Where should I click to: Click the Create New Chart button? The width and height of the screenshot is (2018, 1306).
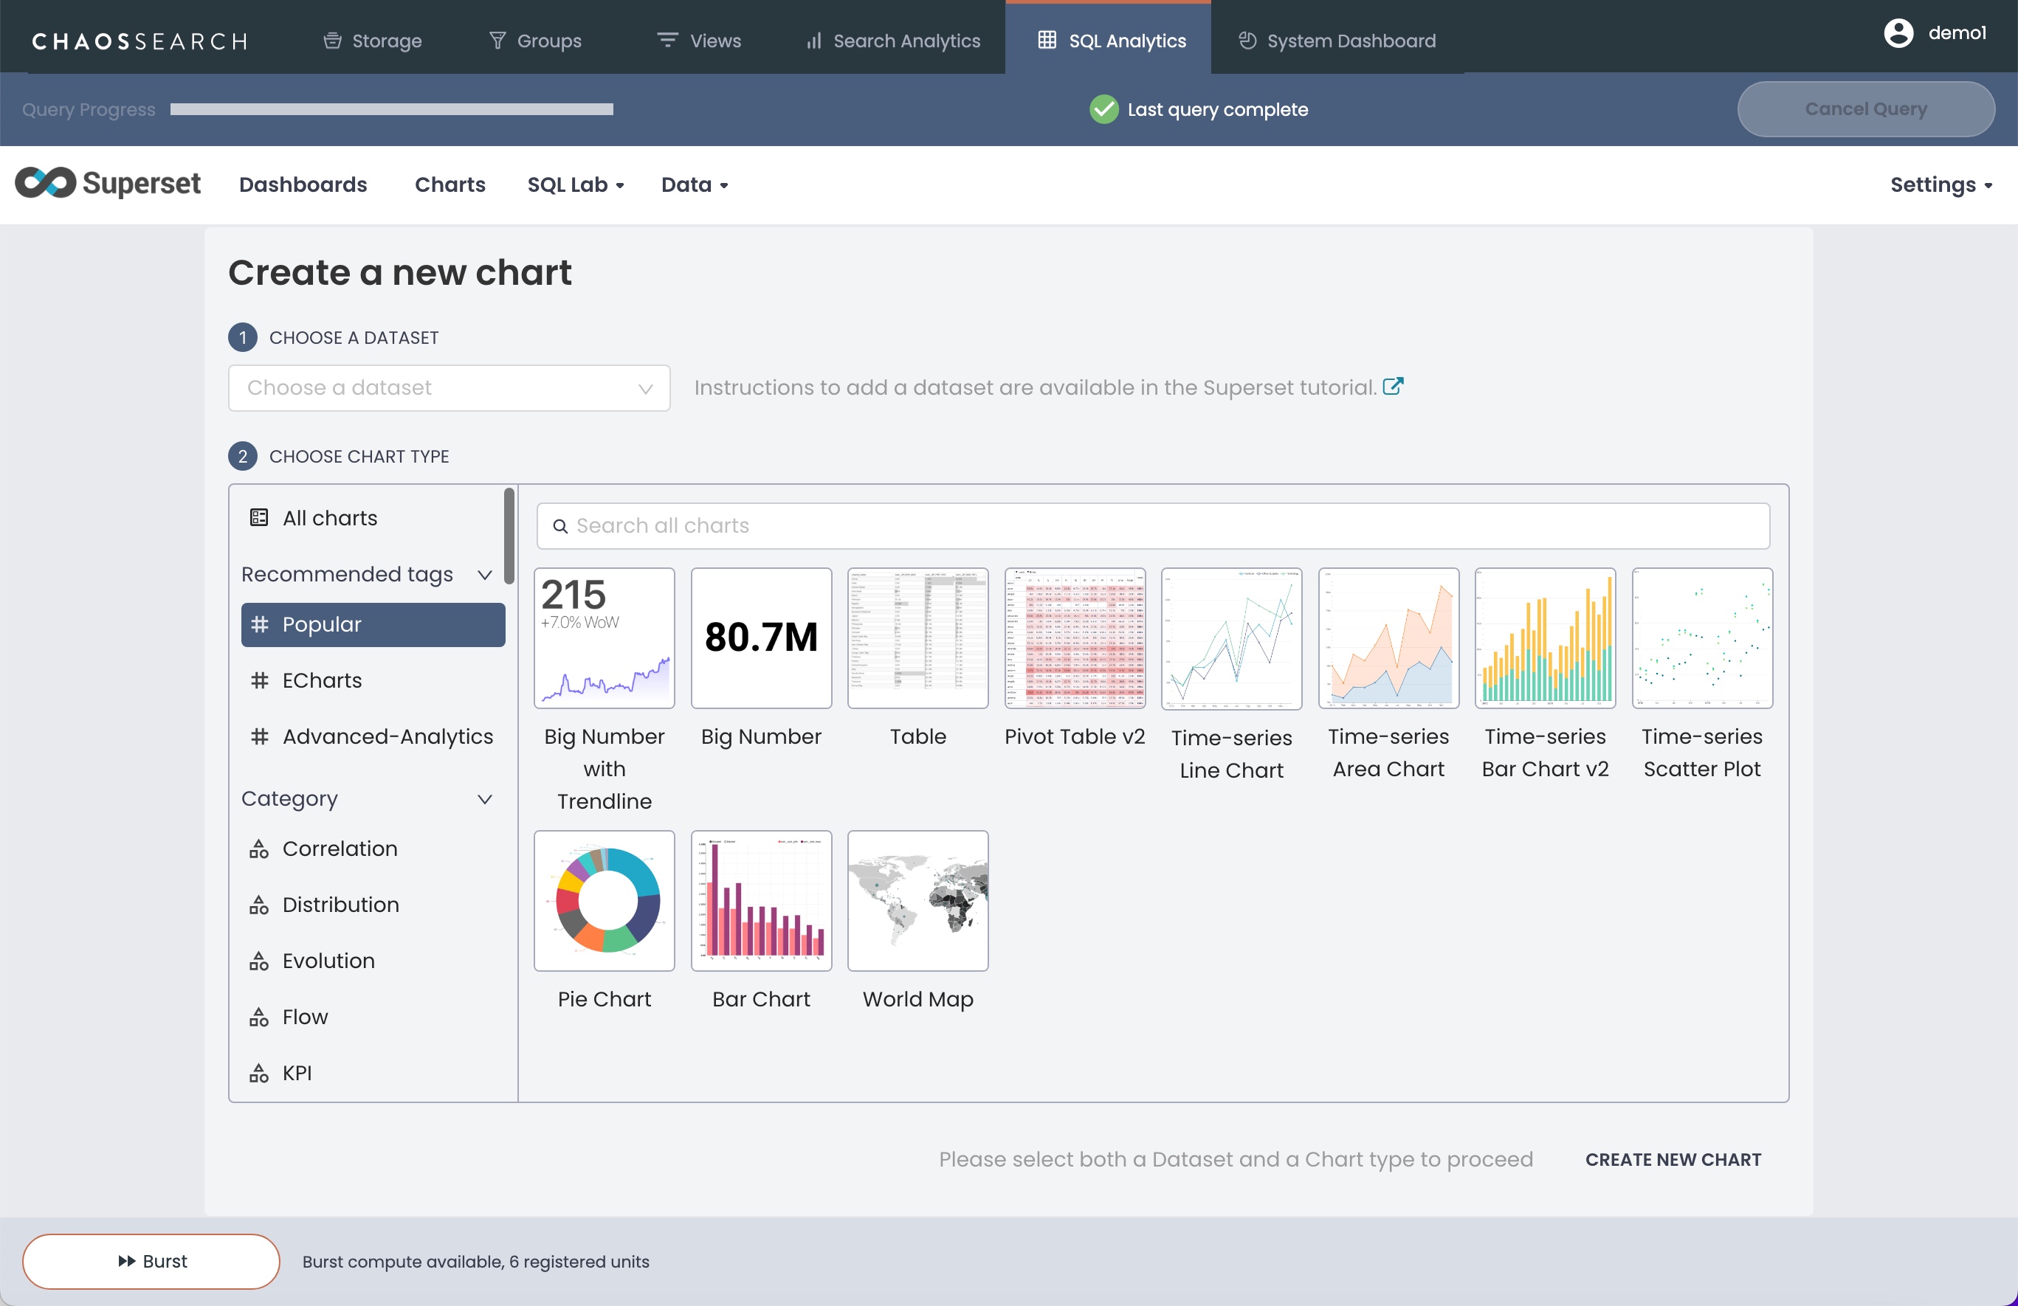1672,1159
